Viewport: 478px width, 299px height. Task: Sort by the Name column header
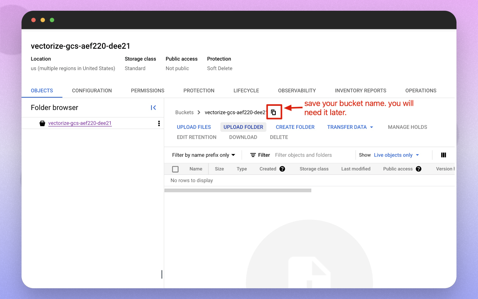point(196,169)
